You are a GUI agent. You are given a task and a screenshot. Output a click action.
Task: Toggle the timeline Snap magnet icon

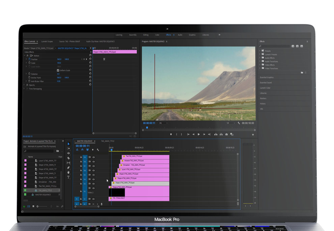tap(82, 150)
